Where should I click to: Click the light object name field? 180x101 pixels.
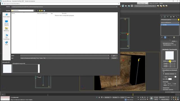169,20
